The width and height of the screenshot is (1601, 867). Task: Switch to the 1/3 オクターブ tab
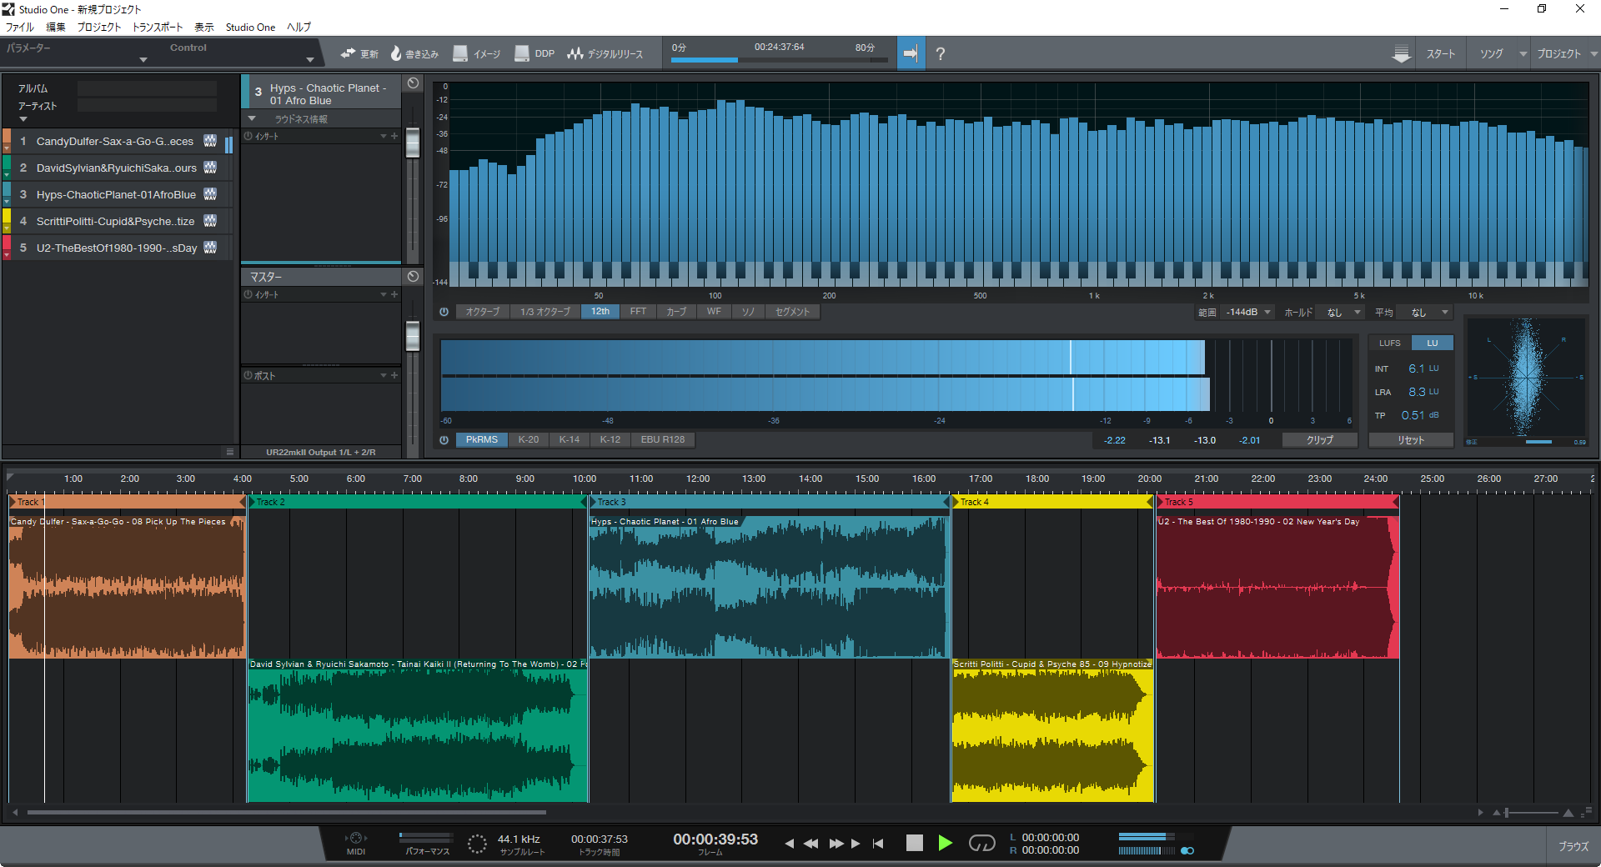point(545,312)
